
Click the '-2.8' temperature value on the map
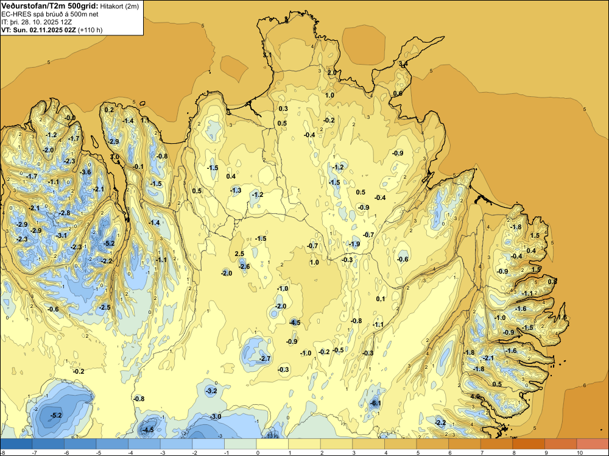[64, 213]
